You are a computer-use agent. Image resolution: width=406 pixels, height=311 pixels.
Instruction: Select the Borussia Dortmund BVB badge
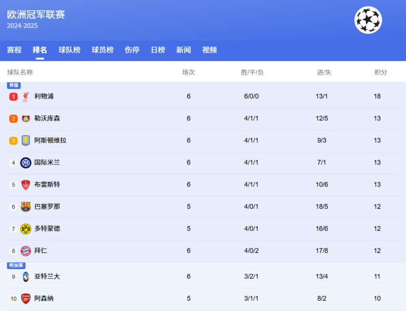(x=27, y=229)
